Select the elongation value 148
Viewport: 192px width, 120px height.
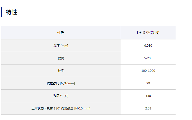click(x=148, y=96)
